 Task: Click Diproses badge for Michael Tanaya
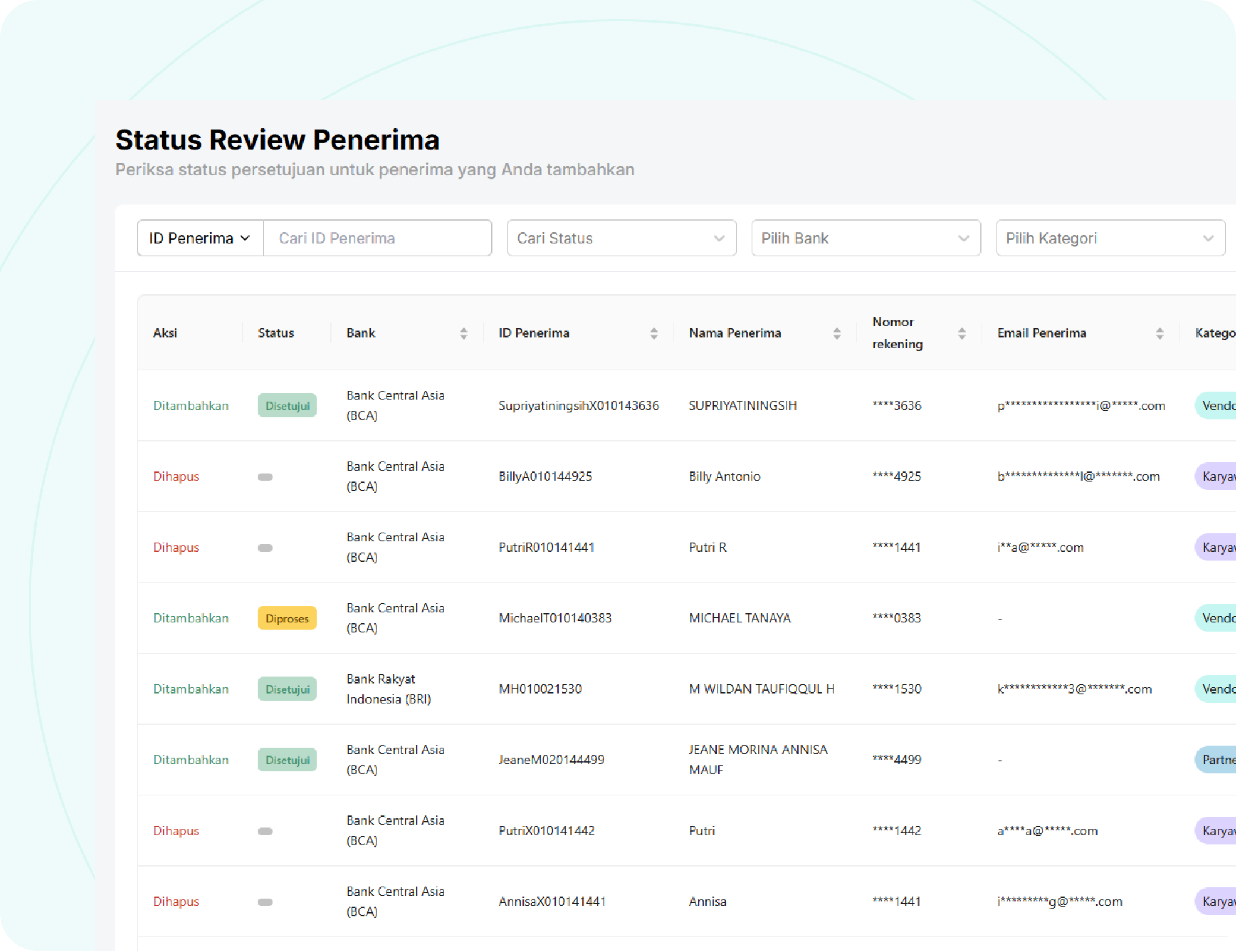(287, 619)
